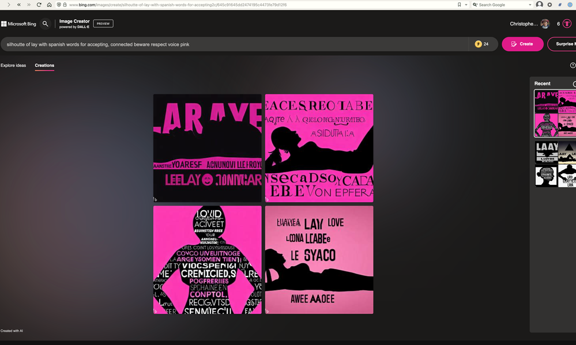Open the pink reclining silhouette image with serif text
Screen dimensions: 576x345
(319, 148)
